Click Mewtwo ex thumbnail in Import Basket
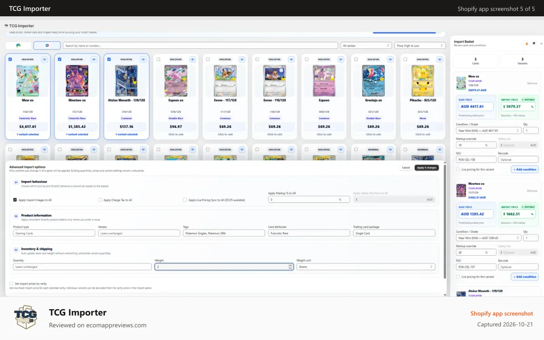The height and width of the screenshot is (340, 544). [x=461, y=190]
